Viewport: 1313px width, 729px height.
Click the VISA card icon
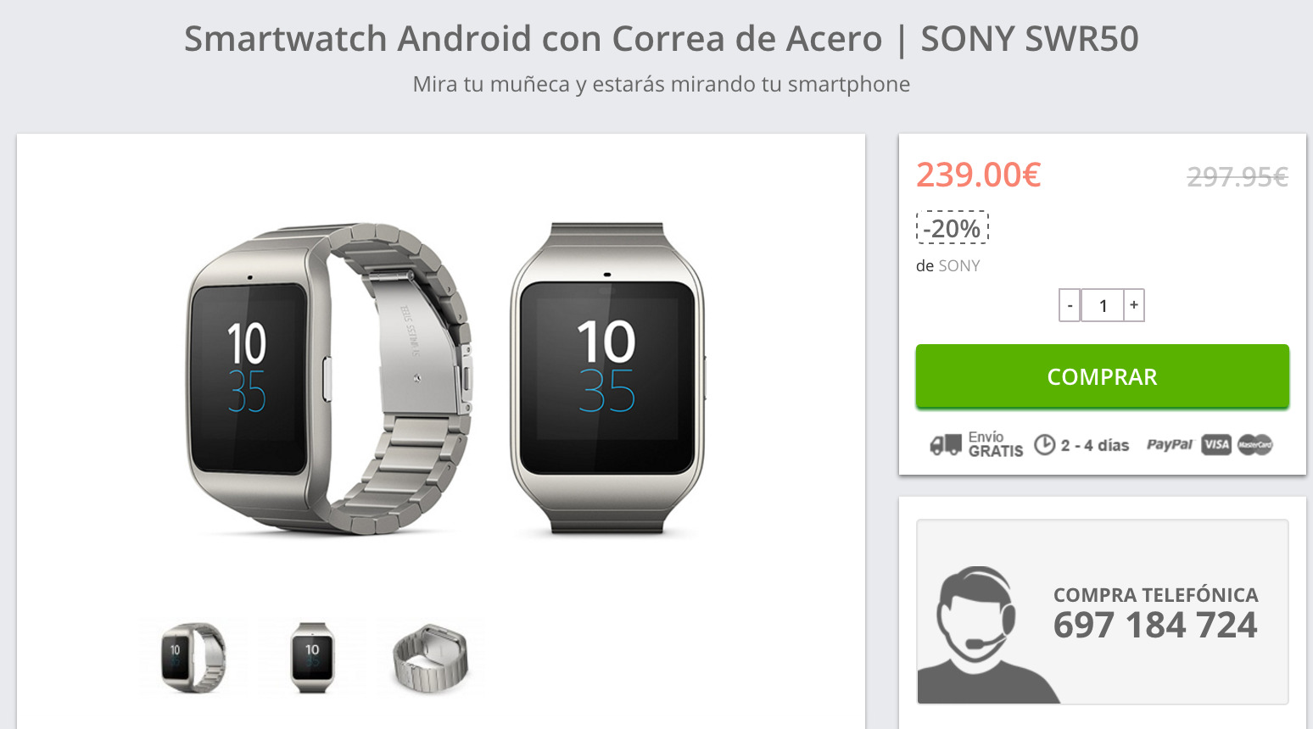1216,444
